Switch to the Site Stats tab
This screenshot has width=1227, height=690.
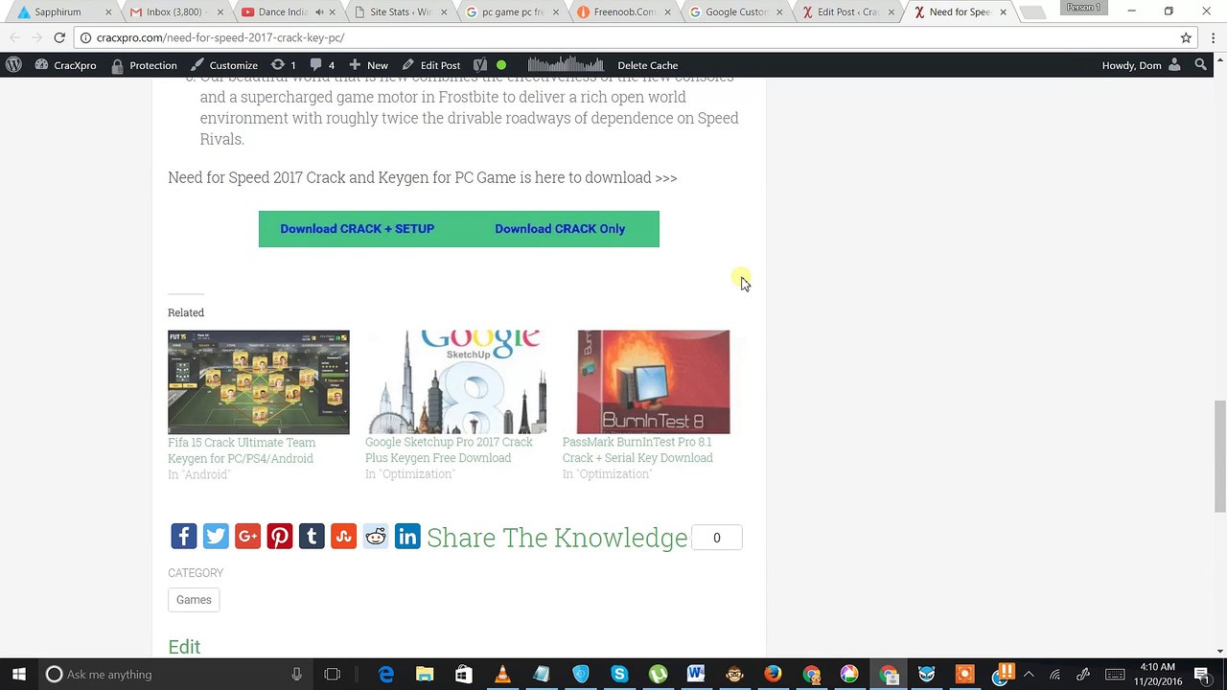pos(397,12)
